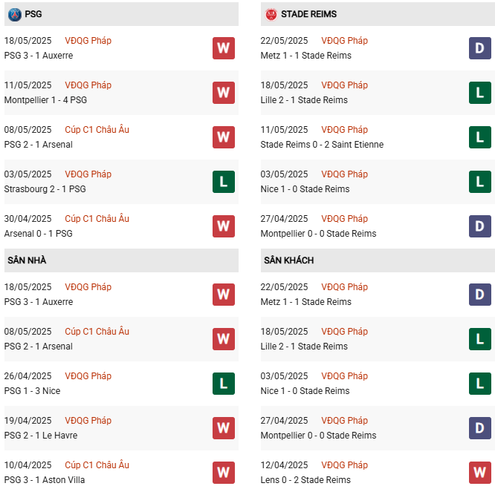
Task: Click the PSG club logo icon
Action: (x=13, y=14)
